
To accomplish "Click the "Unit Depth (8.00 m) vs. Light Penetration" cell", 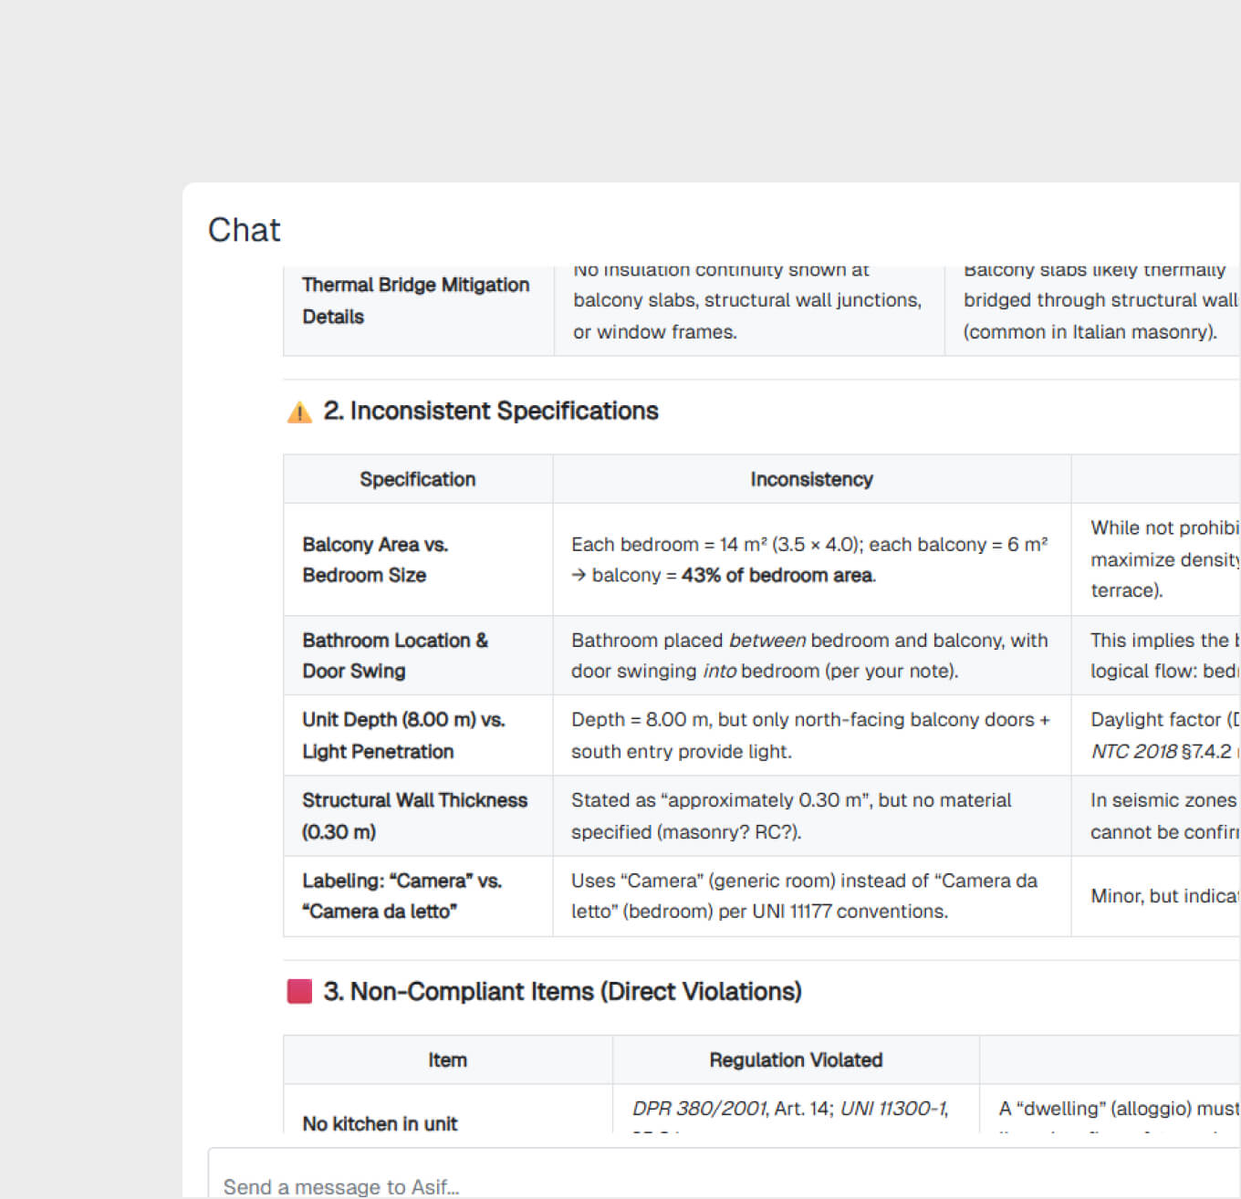I will point(403,736).
